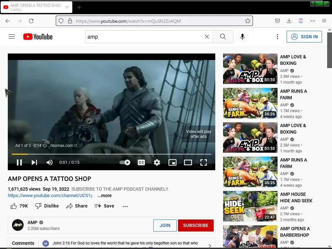
Task: Open tracking protection shield icon
Action: (61, 21)
